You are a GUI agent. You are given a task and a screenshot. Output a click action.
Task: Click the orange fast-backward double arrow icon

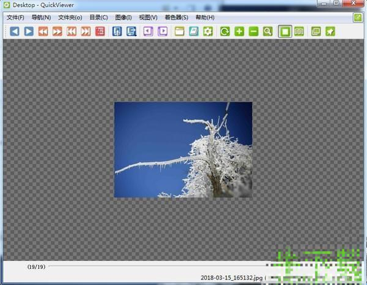coord(43,31)
